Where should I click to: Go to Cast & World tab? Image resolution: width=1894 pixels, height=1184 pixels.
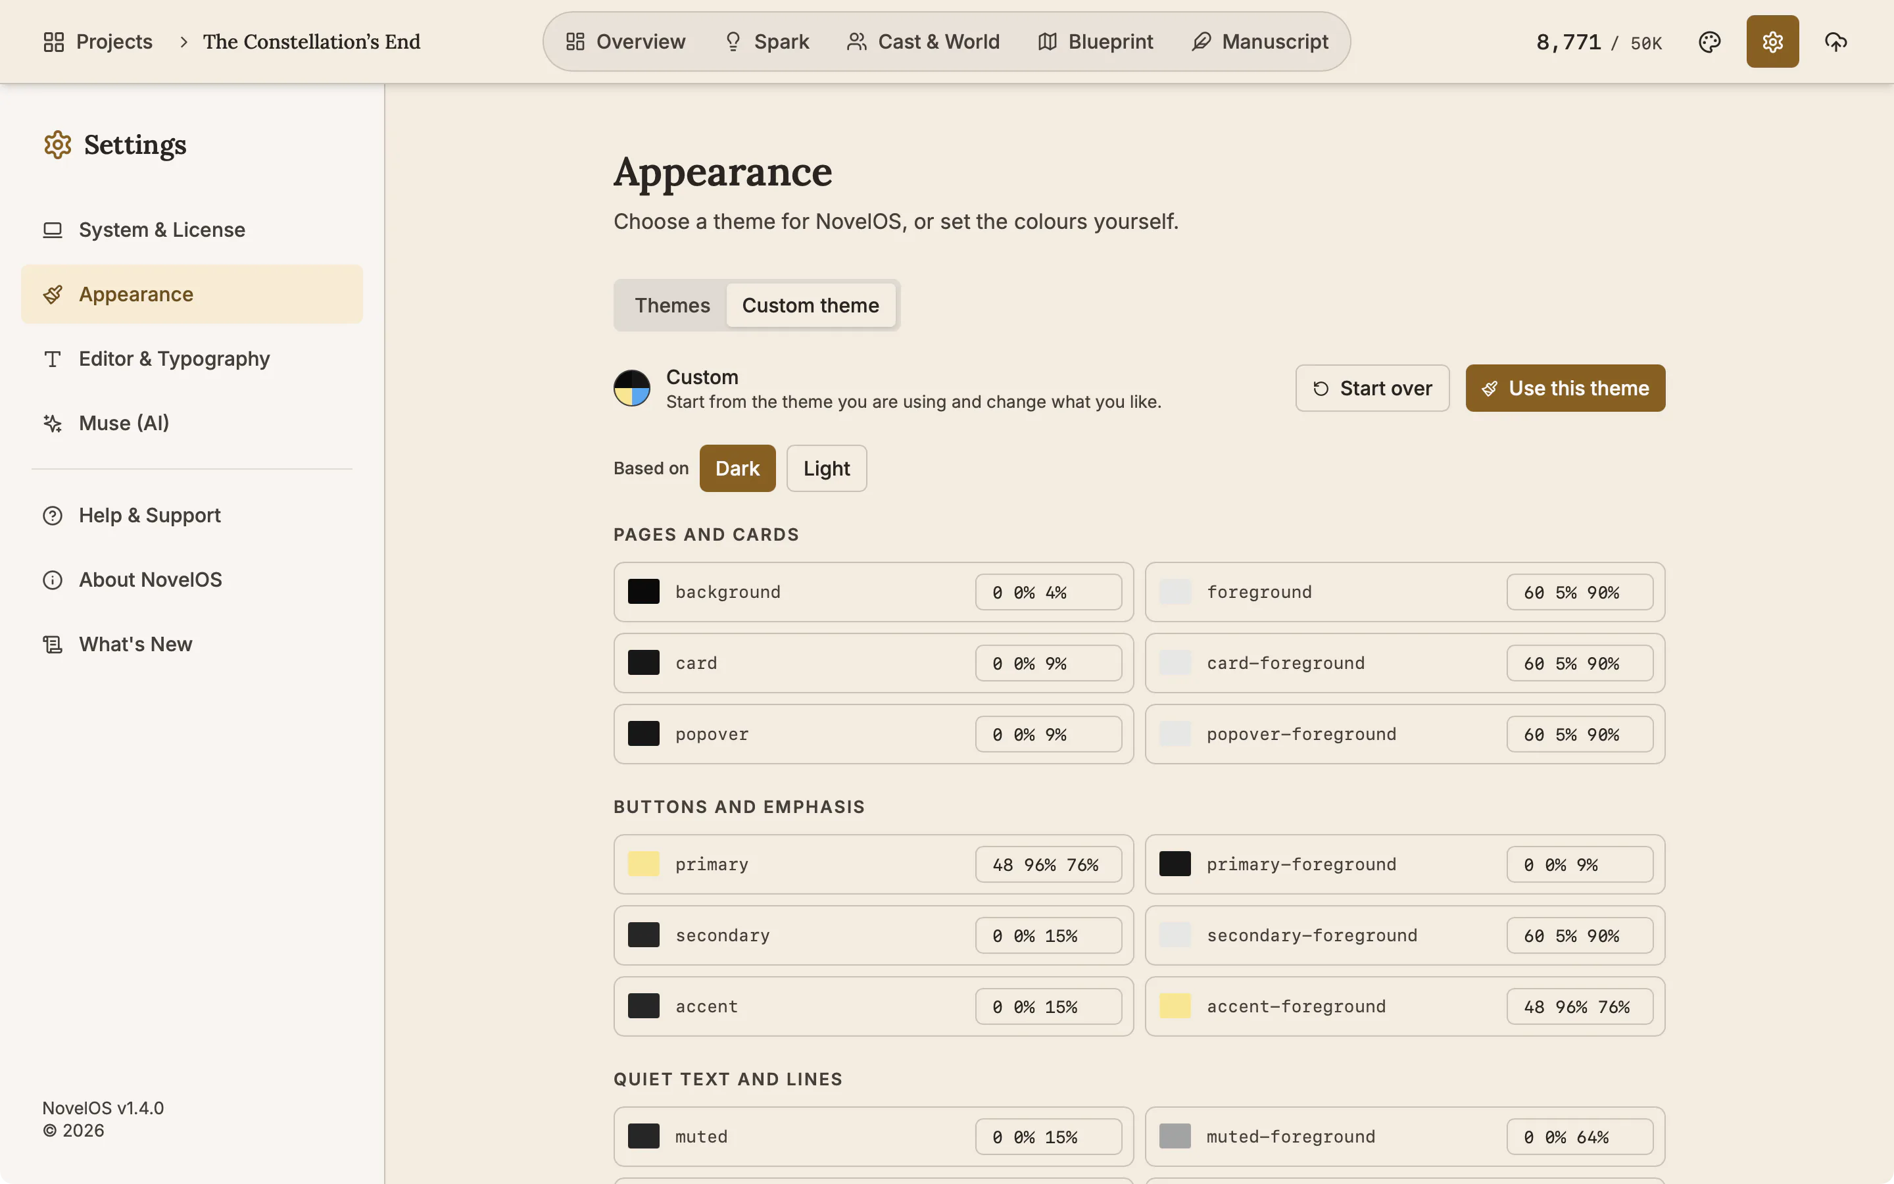(x=923, y=41)
